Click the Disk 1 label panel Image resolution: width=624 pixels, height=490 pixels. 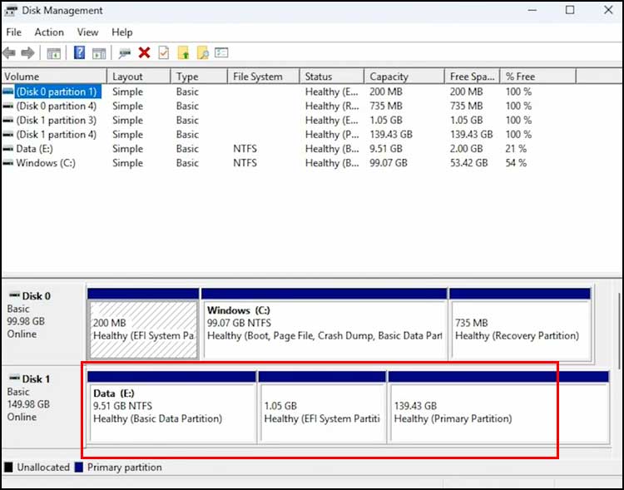click(x=43, y=405)
